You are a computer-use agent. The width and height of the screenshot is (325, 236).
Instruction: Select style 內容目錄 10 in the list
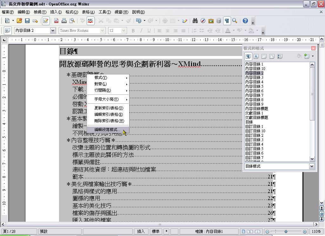pyautogui.click(x=255, y=69)
